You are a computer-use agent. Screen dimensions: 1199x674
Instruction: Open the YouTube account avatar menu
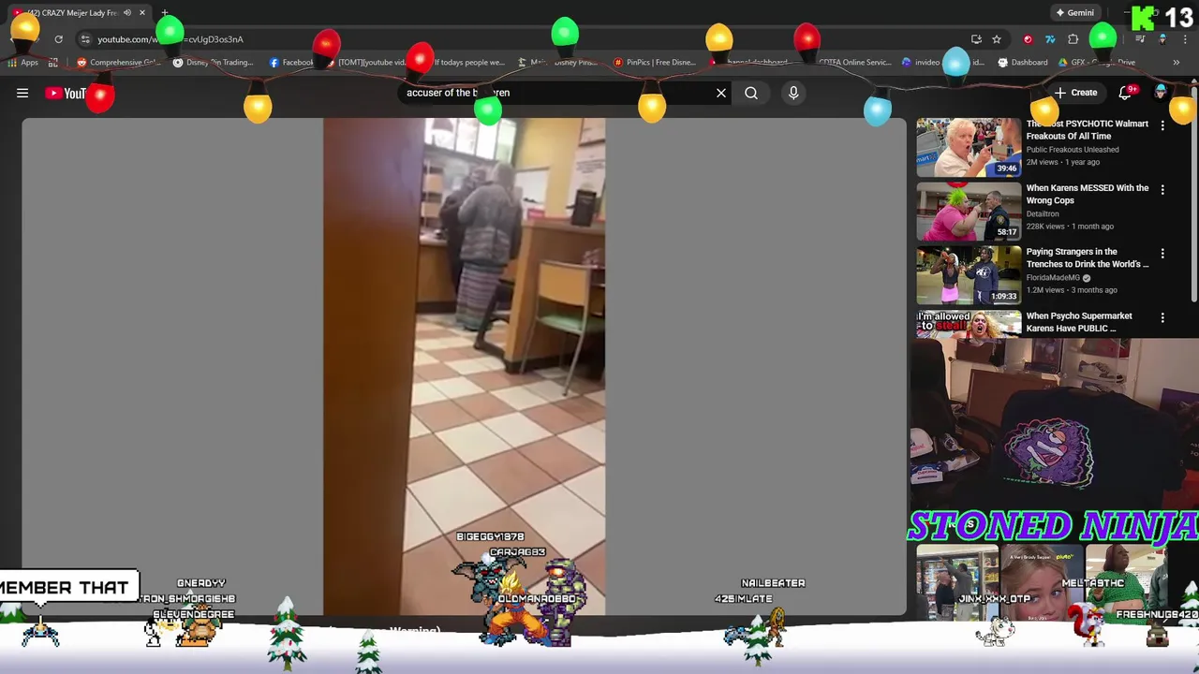pos(1161,93)
